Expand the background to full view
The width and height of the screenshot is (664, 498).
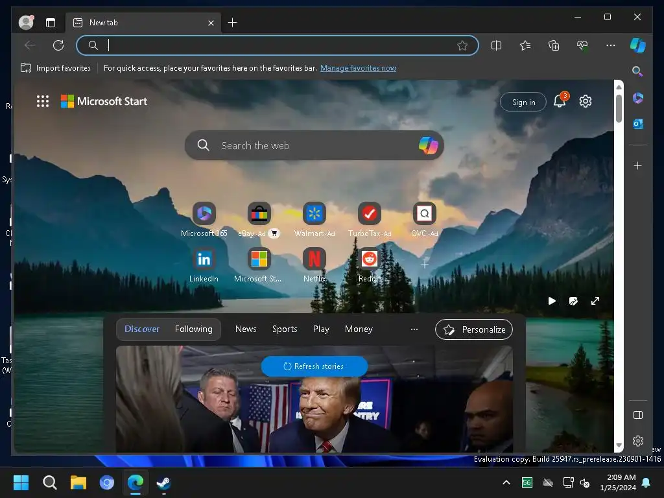595,301
